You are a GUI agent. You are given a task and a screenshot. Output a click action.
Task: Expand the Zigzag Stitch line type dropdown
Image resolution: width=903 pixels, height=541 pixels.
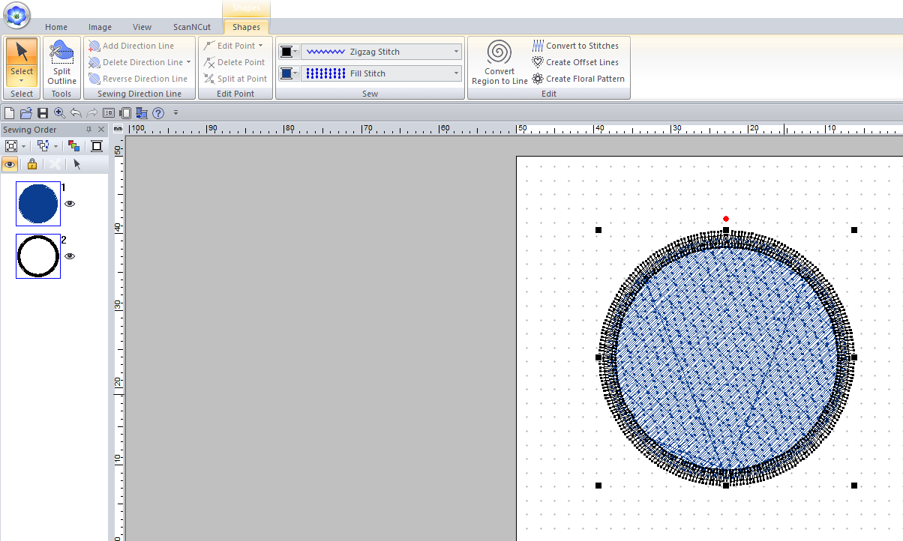coord(456,52)
